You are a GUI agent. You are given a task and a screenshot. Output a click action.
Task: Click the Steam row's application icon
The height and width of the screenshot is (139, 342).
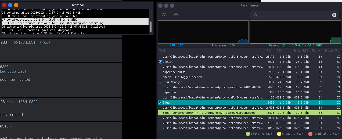point(160,103)
